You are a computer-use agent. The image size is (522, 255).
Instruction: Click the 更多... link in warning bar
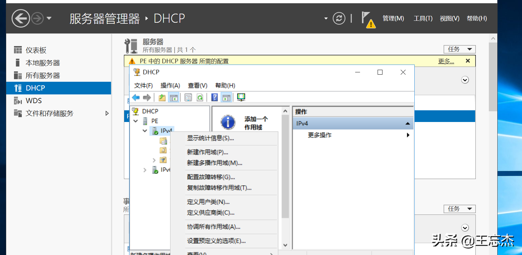(446, 61)
